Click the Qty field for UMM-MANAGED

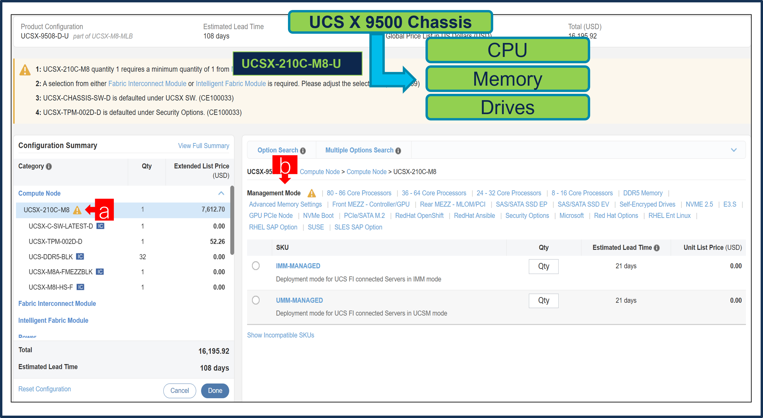coord(544,301)
